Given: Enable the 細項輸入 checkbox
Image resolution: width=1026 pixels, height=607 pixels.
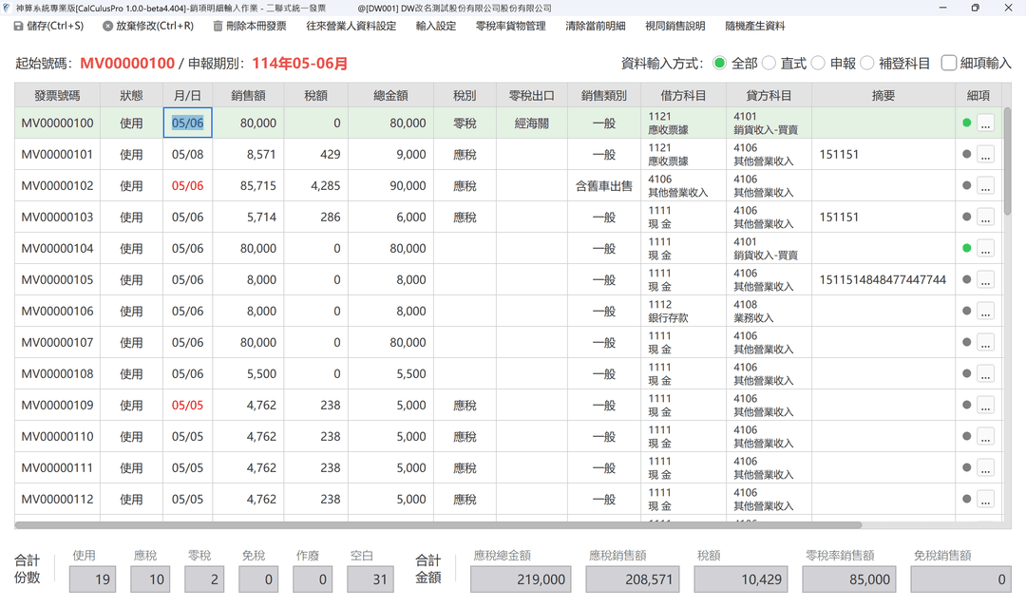Looking at the screenshot, I should pyautogui.click(x=948, y=64).
